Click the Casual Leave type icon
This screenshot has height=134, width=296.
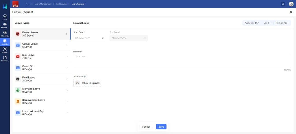(x=18, y=45)
